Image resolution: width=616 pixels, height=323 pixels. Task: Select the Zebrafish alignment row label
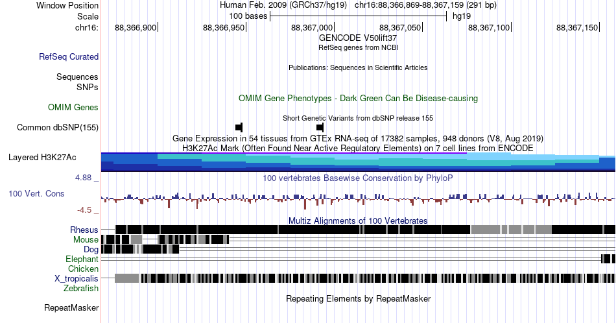tap(81, 288)
